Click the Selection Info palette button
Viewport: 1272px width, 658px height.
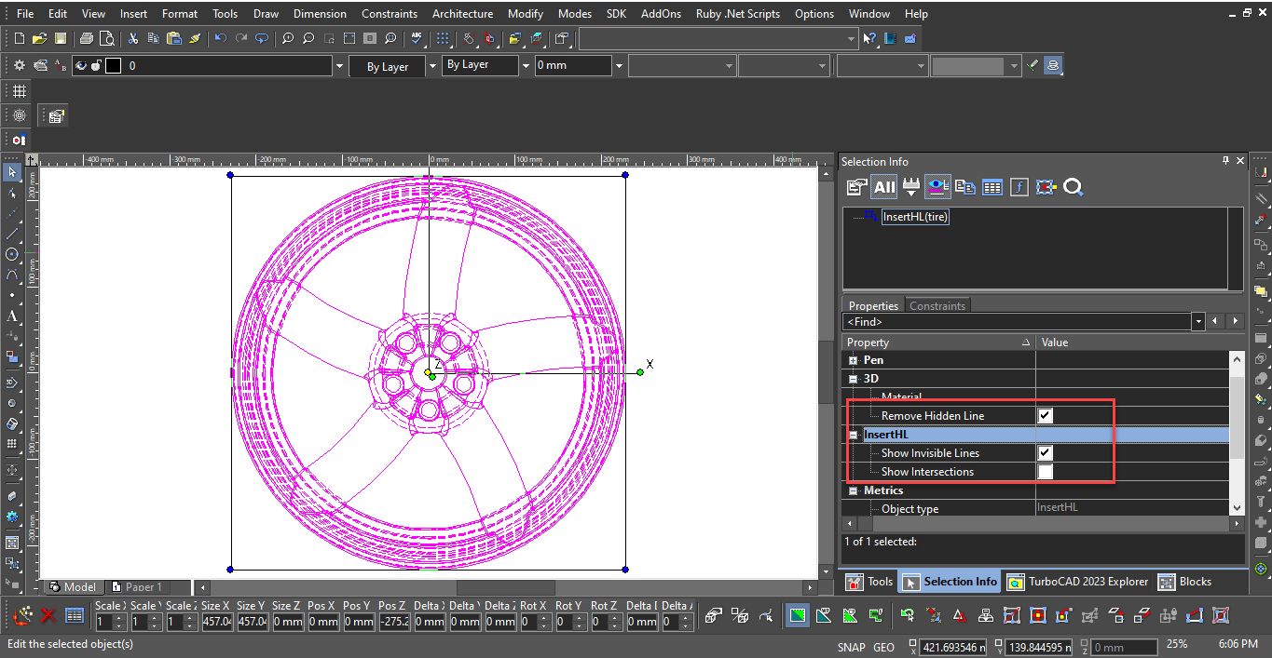950,582
